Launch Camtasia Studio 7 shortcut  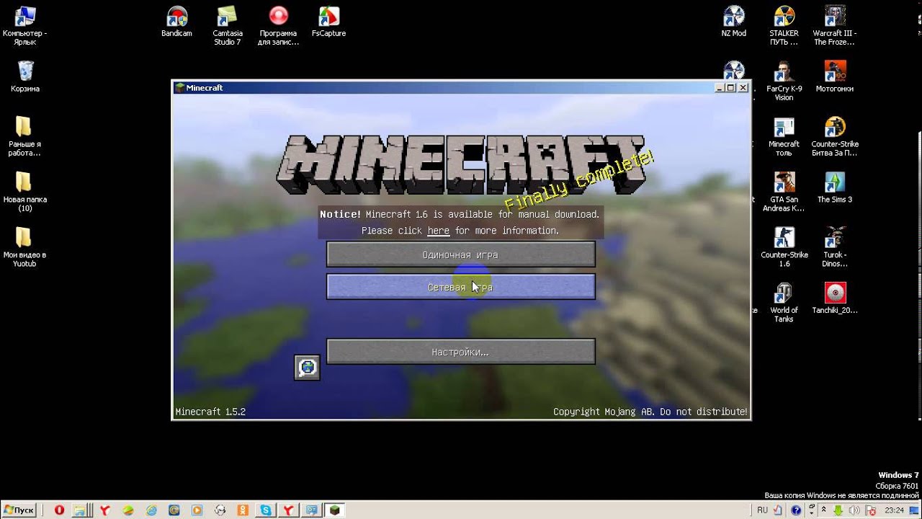pyautogui.click(x=227, y=26)
